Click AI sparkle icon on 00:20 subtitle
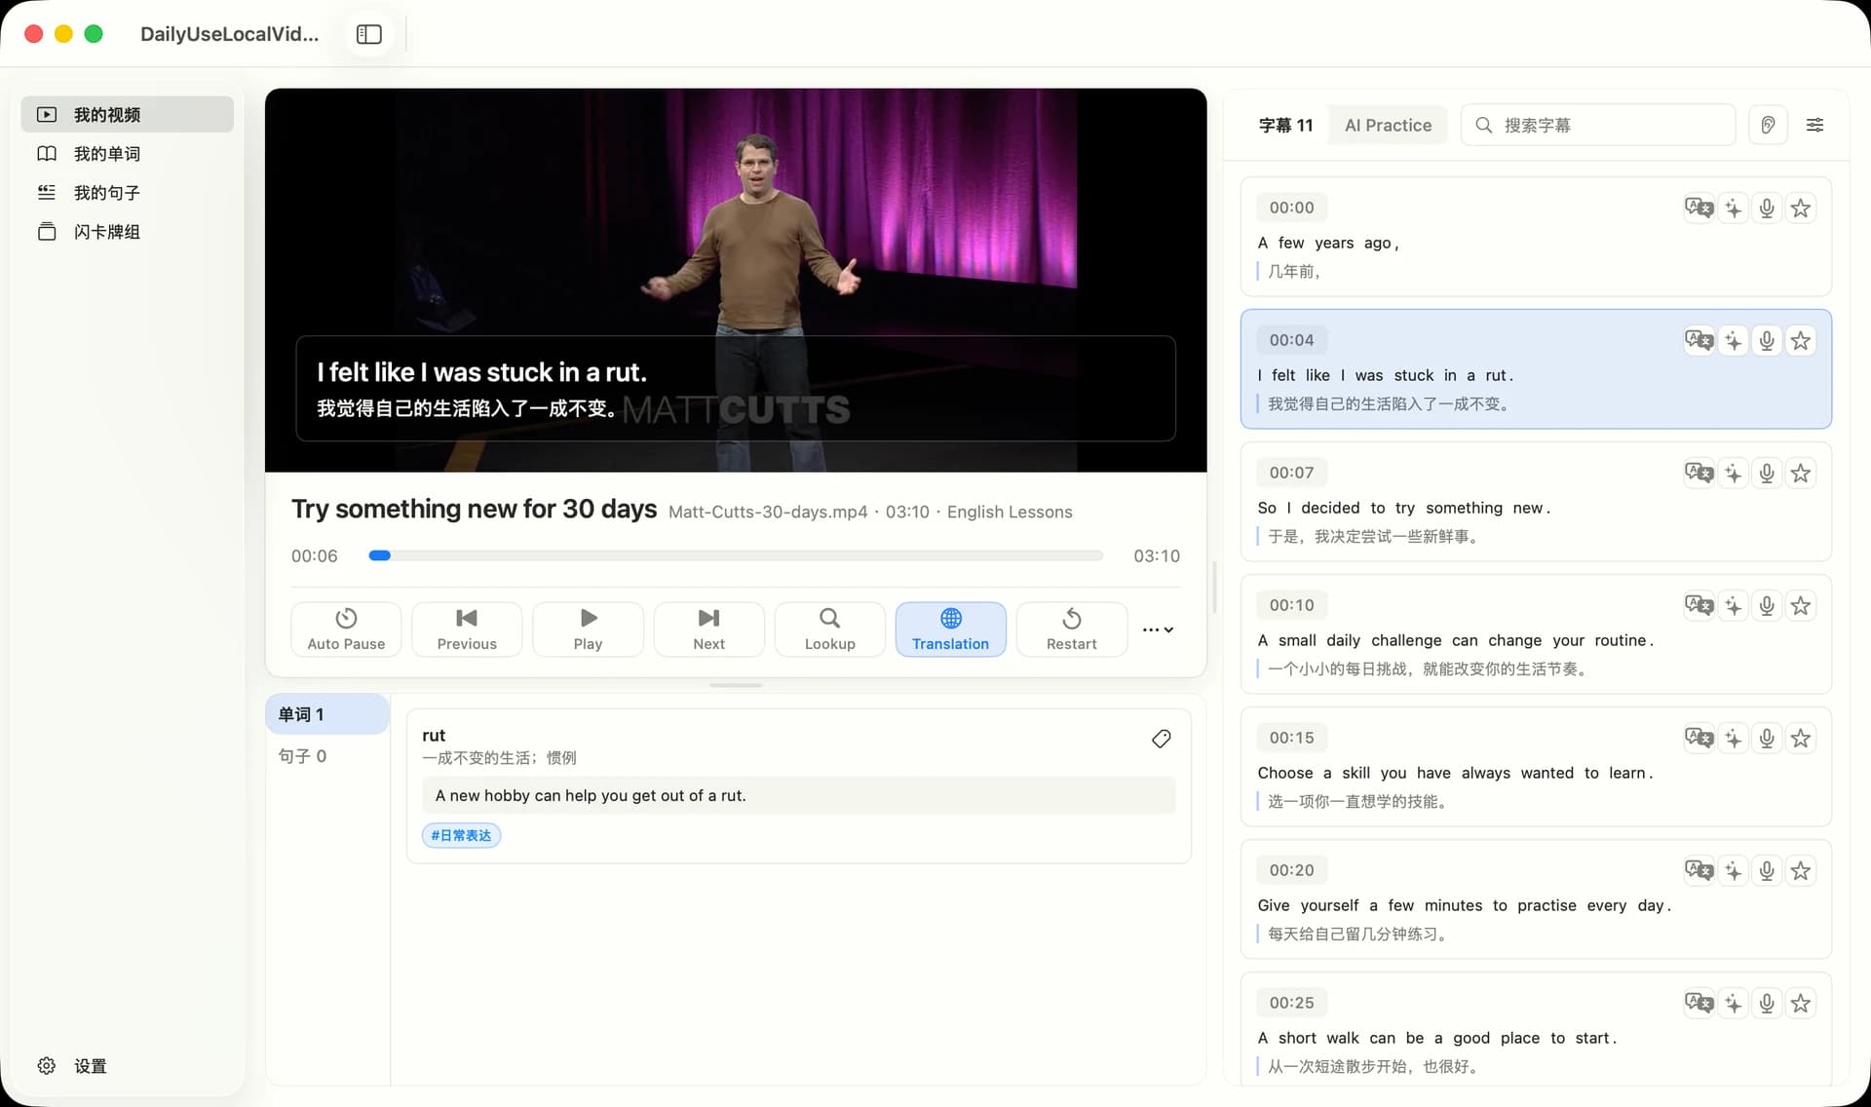1871x1107 pixels. 1733,870
